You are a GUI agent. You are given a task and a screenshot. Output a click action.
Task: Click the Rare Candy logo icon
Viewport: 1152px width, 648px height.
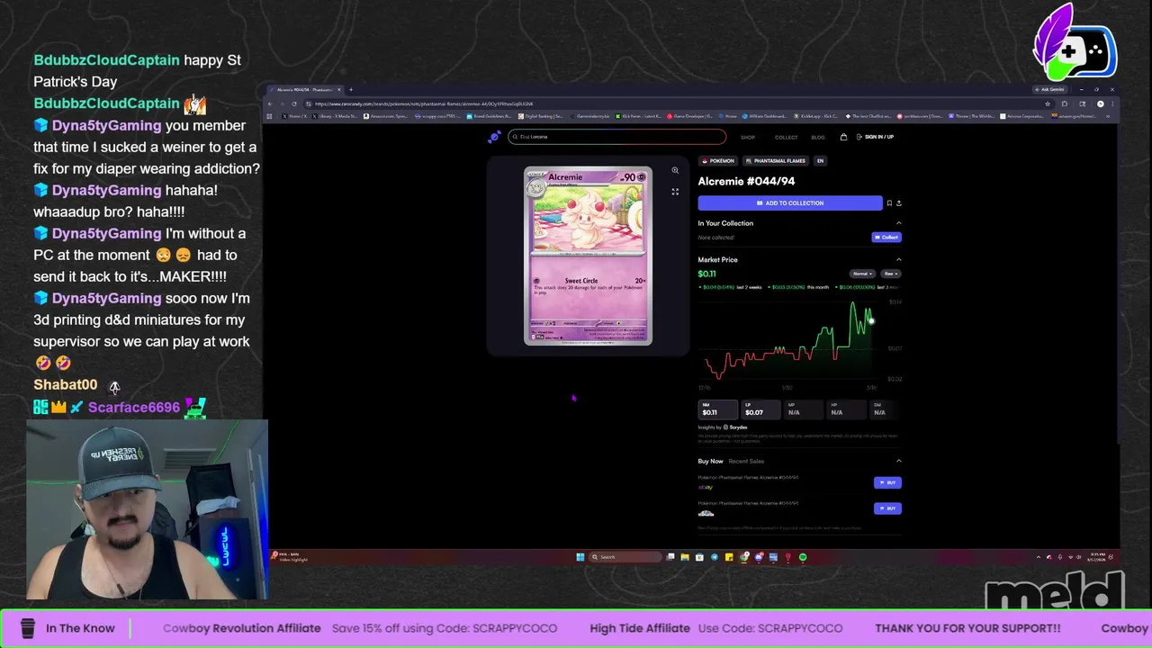(494, 137)
